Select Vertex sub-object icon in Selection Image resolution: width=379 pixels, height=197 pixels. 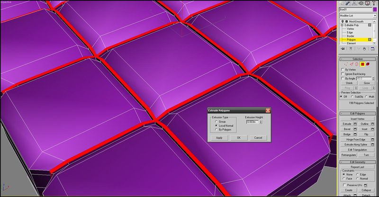[x=346, y=64]
